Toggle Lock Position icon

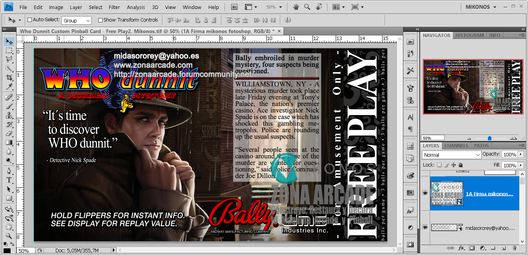click(454, 165)
